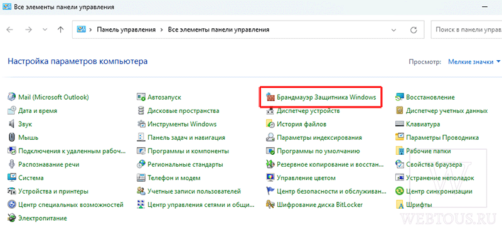502x230 pixels.
Task: Click the Устройства и принтеры icon
Action: click(x=11, y=191)
